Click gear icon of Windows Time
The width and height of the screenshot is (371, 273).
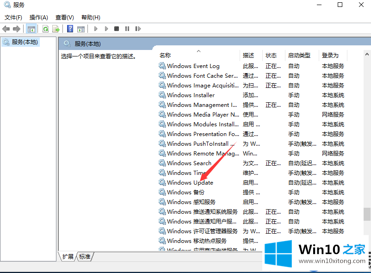point(162,172)
